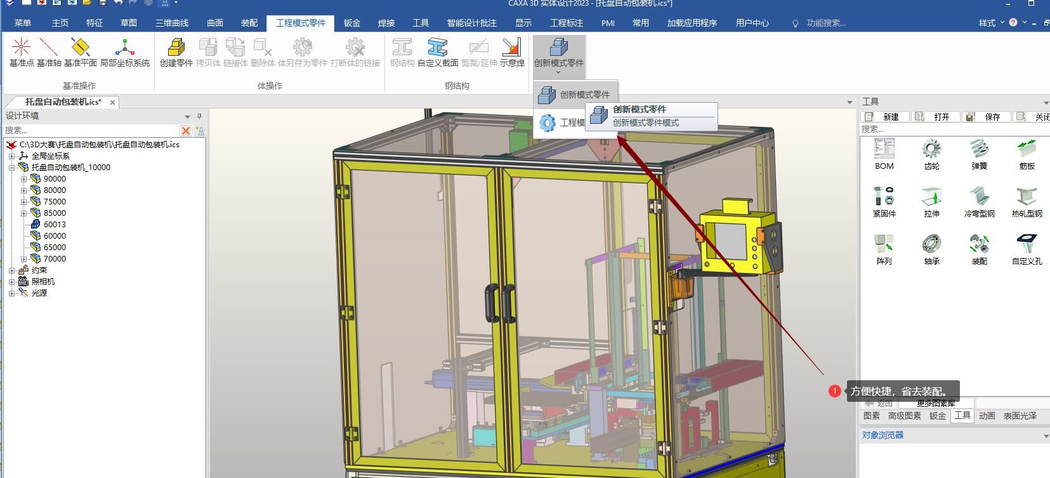The width and height of the screenshot is (1050, 478).
Task: Select the 轴承 bearing tool
Action: (931, 249)
